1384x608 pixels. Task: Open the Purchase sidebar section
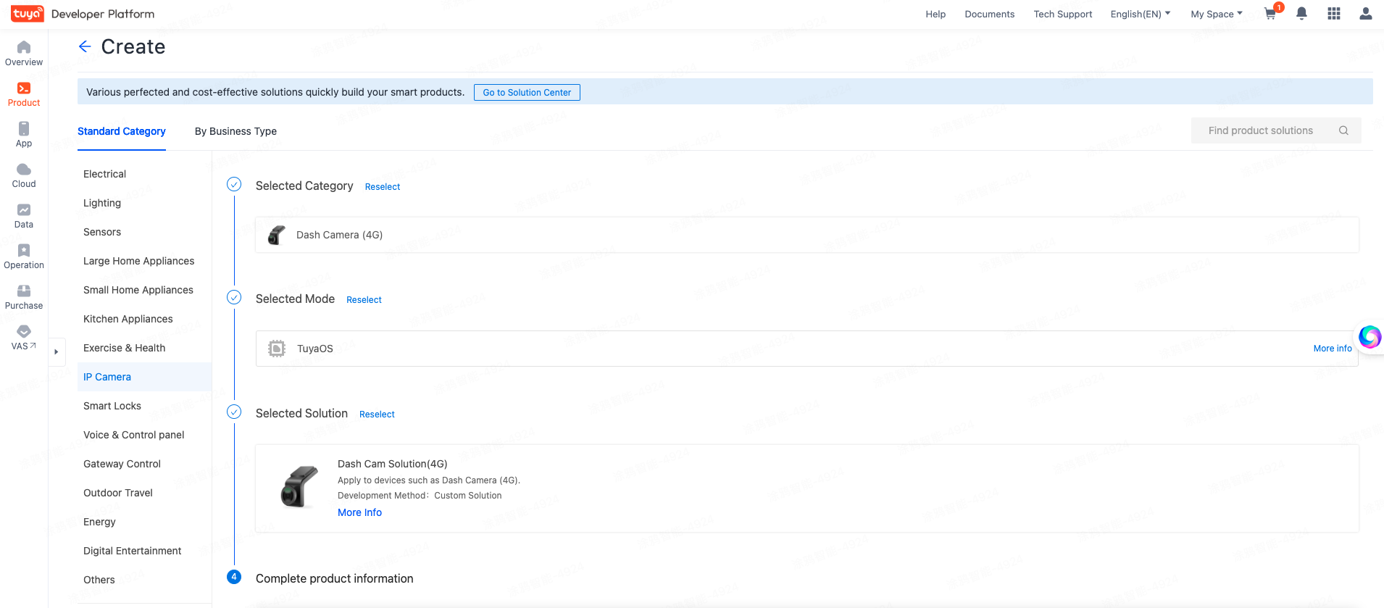[x=24, y=297]
